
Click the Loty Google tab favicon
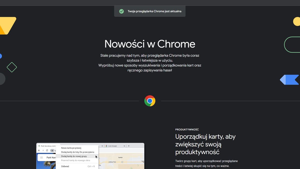click(x=106, y=146)
